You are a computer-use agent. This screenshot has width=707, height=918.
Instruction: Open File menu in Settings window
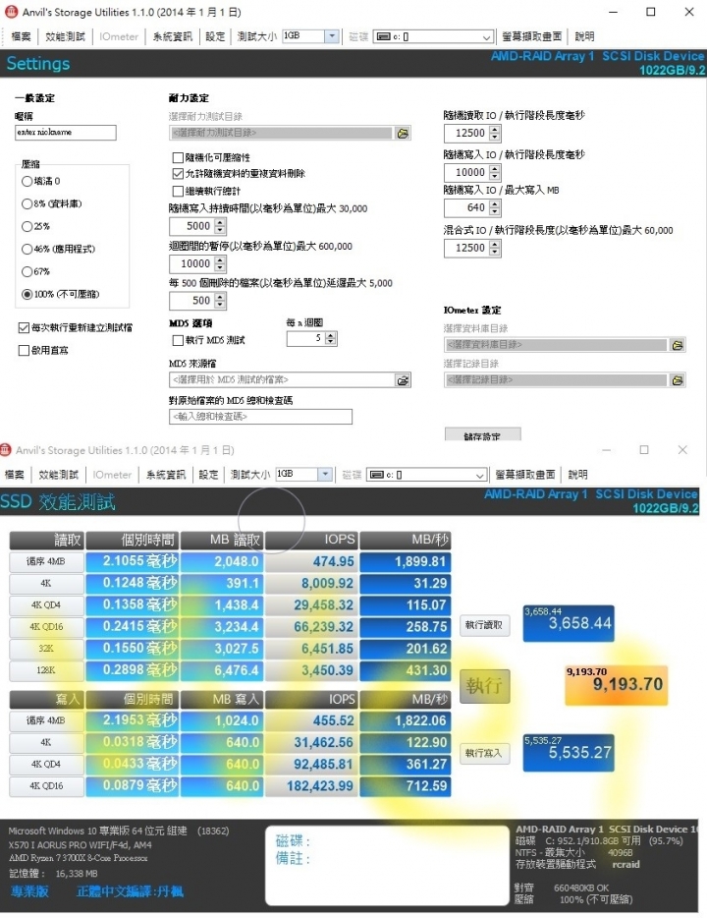click(21, 37)
